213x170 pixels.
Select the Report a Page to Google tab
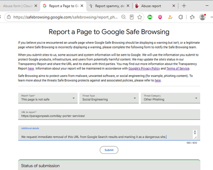pyautogui.click(x=63, y=6)
